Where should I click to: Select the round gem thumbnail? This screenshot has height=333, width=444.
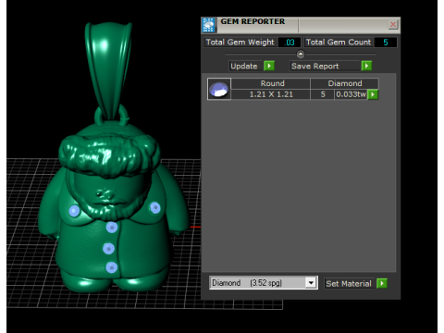219,89
